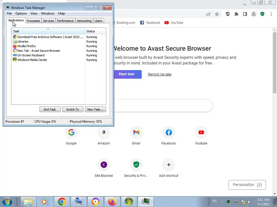Click the Windows Start orb
This screenshot has width=277, height=207.
7,202
